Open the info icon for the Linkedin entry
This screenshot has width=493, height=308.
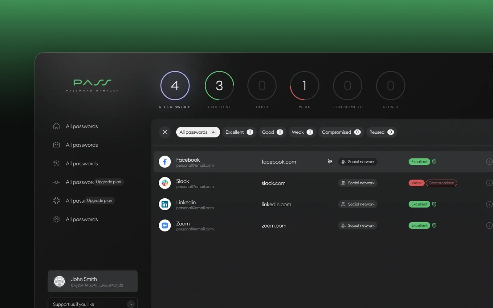tap(489, 204)
